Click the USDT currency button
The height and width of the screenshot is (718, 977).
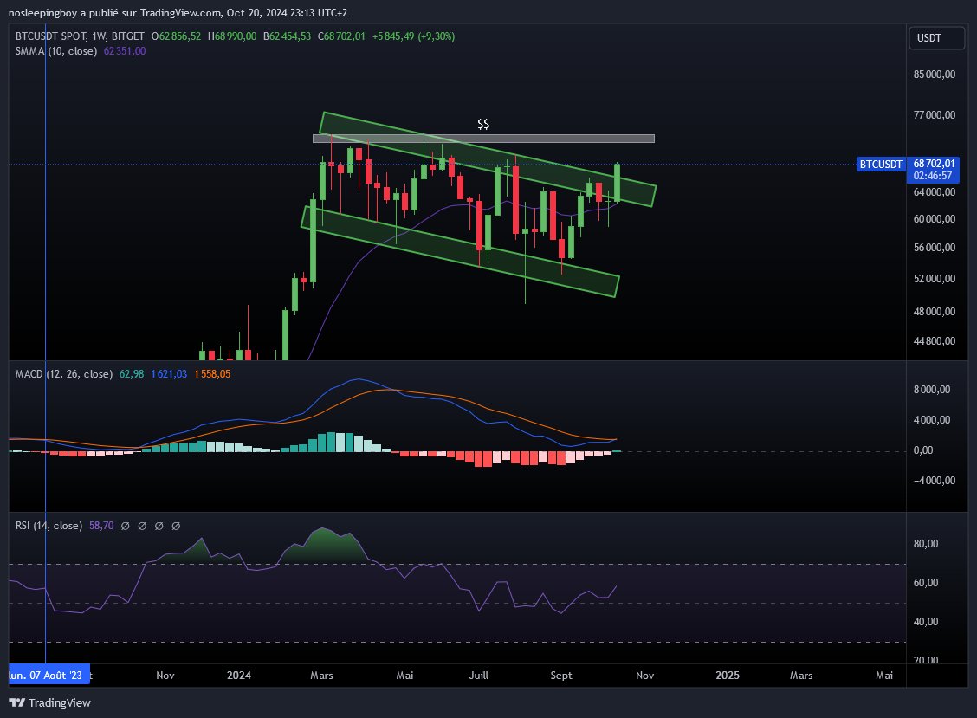[x=936, y=38]
